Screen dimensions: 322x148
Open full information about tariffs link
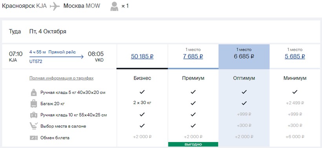pos(61,78)
